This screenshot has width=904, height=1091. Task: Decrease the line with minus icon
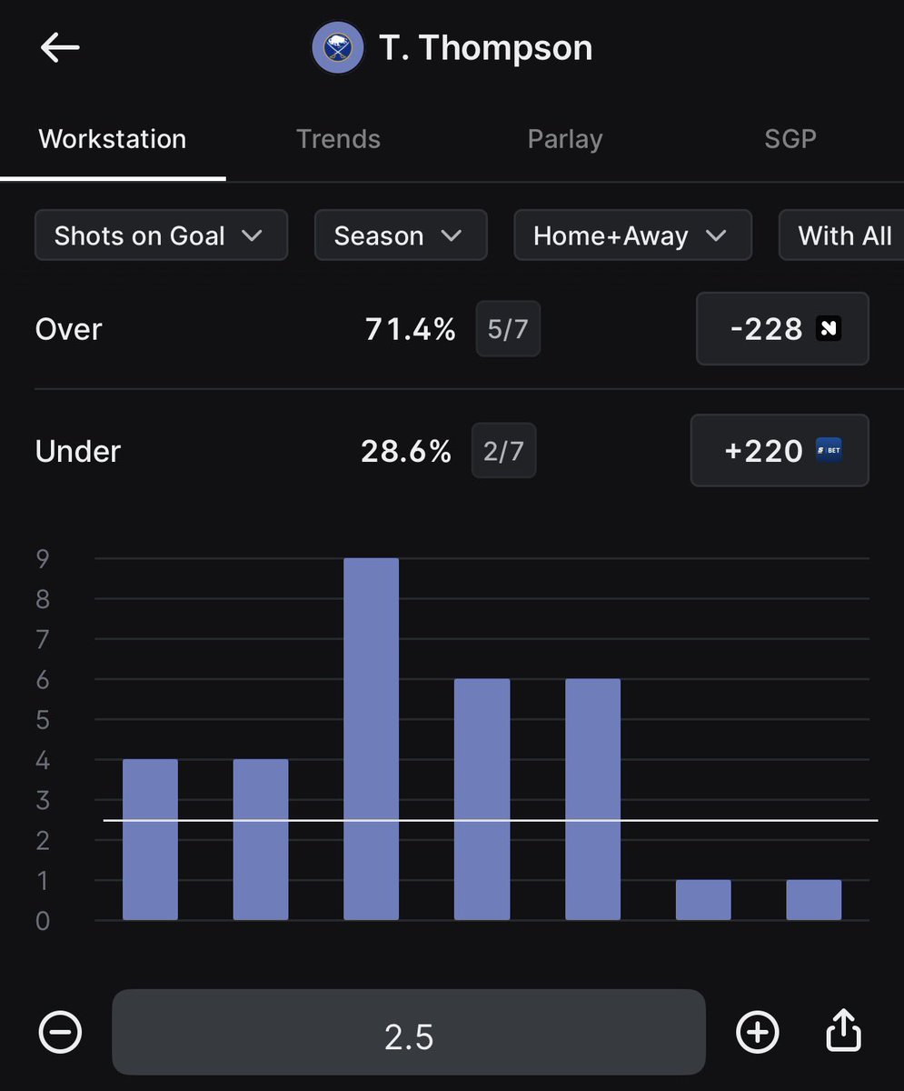point(60,1032)
